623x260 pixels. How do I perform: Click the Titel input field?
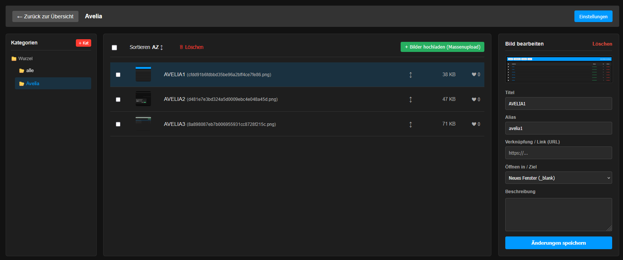pyautogui.click(x=558, y=103)
